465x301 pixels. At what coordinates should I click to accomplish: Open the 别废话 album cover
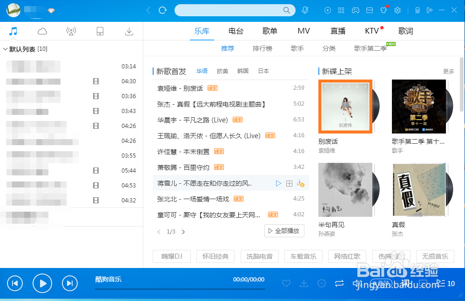pyautogui.click(x=345, y=107)
